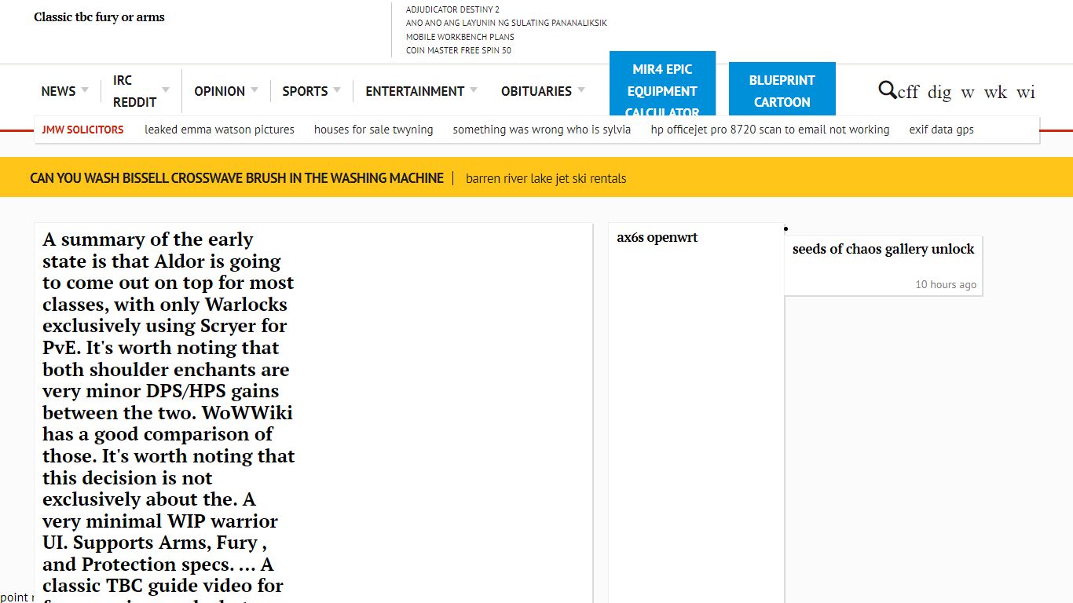This screenshot has width=1073, height=603.
Task: Click the Blueprint Cartoon button
Action: 782,90
